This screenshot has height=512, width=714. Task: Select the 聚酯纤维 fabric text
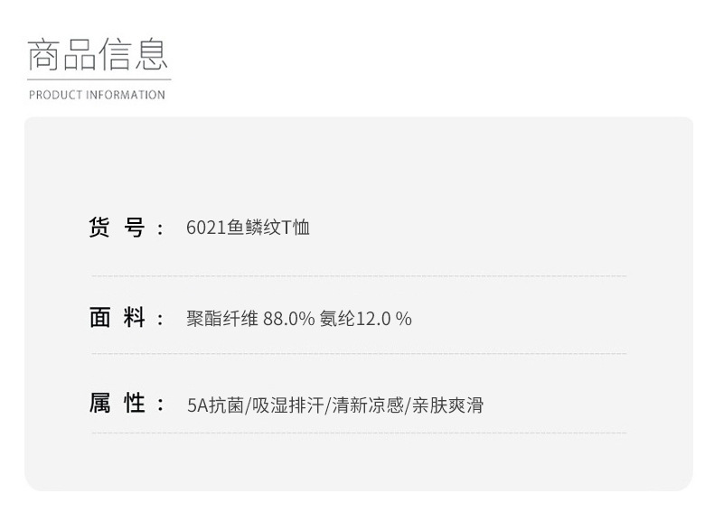pyautogui.click(x=222, y=318)
